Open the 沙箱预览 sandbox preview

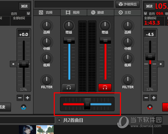point(128,4)
